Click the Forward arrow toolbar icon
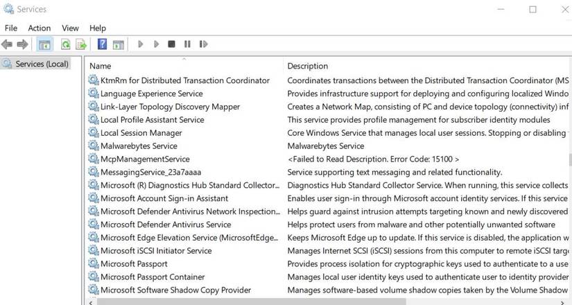This screenshot has width=572, height=305. coord(22,44)
